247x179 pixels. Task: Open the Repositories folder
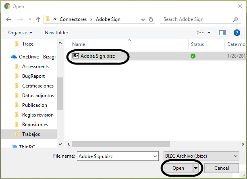[x=35, y=125]
